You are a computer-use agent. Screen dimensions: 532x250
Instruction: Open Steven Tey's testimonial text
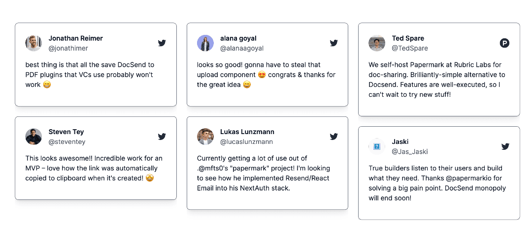[94, 168]
